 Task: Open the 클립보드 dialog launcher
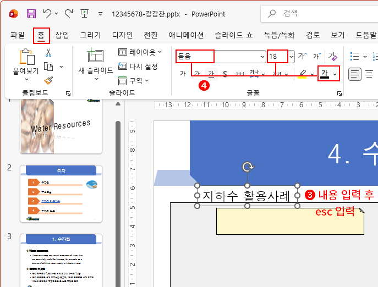point(68,93)
